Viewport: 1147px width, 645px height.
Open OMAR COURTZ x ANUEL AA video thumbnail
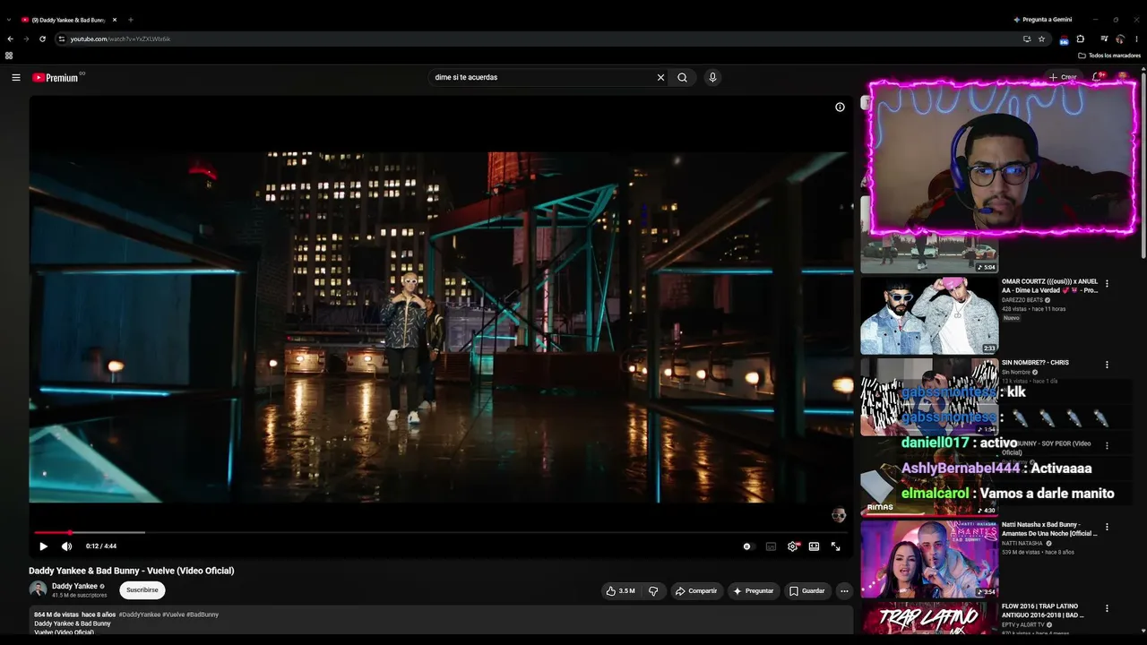(x=929, y=315)
